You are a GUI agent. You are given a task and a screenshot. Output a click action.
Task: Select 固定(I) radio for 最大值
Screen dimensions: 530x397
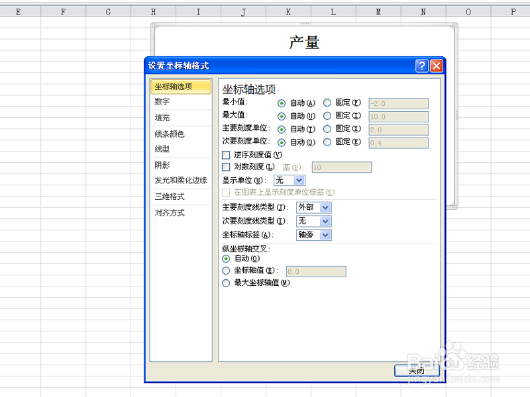327,116
